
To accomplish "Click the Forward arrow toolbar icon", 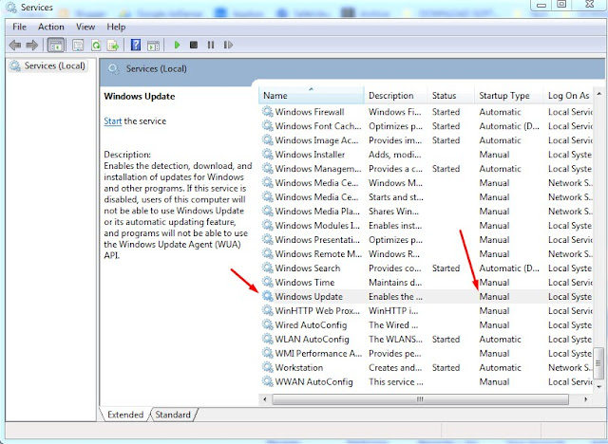I will point(31,46).
